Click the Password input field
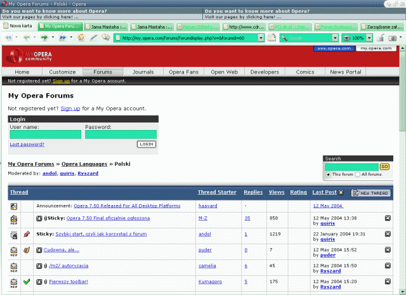Viewport: 406px width, 295px height. tap(121, 134)
